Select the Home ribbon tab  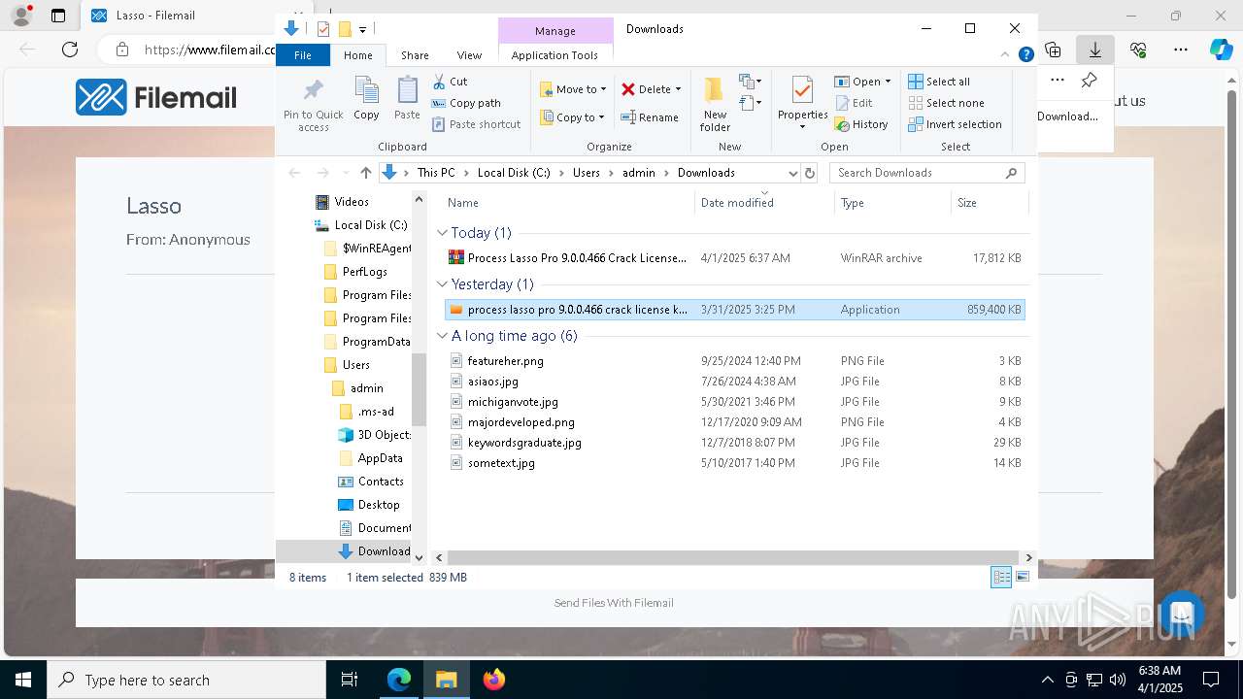click(357, 55)
